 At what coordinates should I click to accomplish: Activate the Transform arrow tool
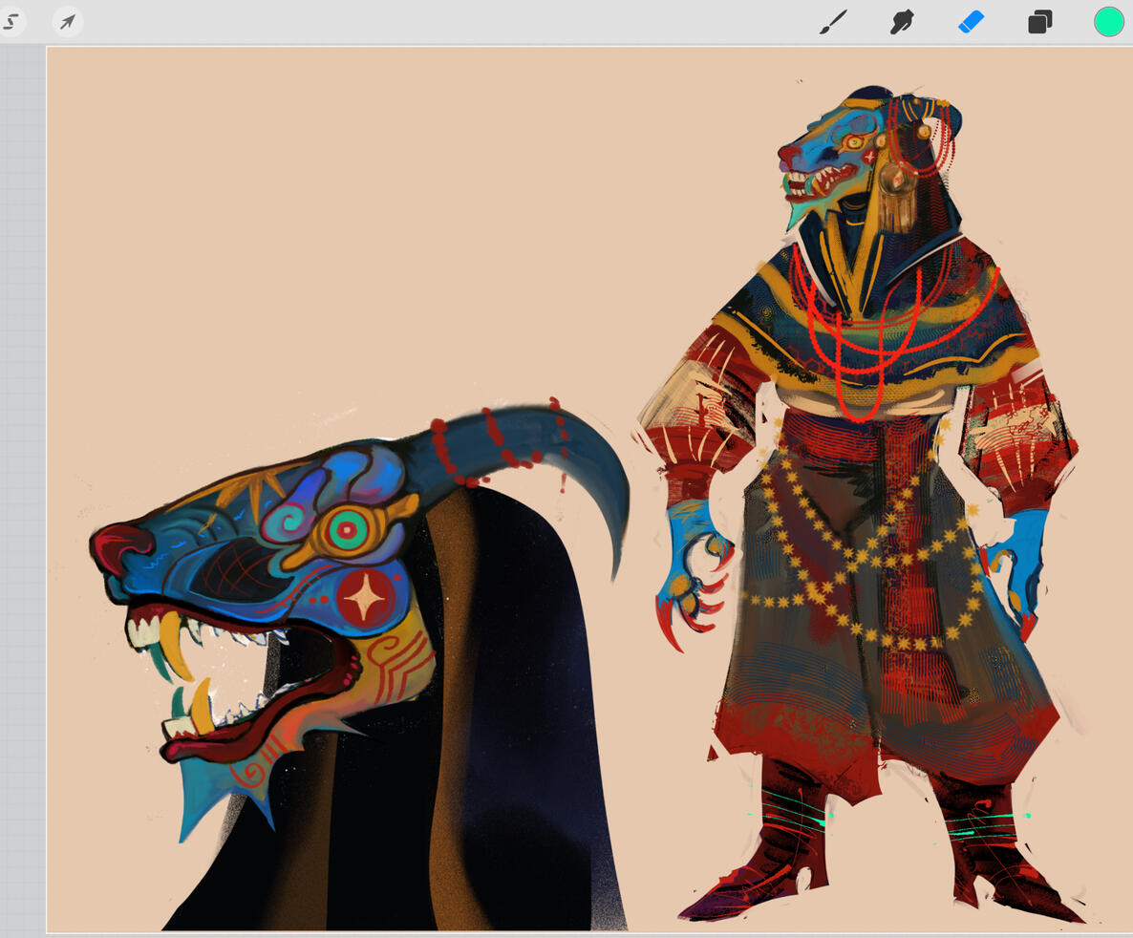[x=67, y=21]
